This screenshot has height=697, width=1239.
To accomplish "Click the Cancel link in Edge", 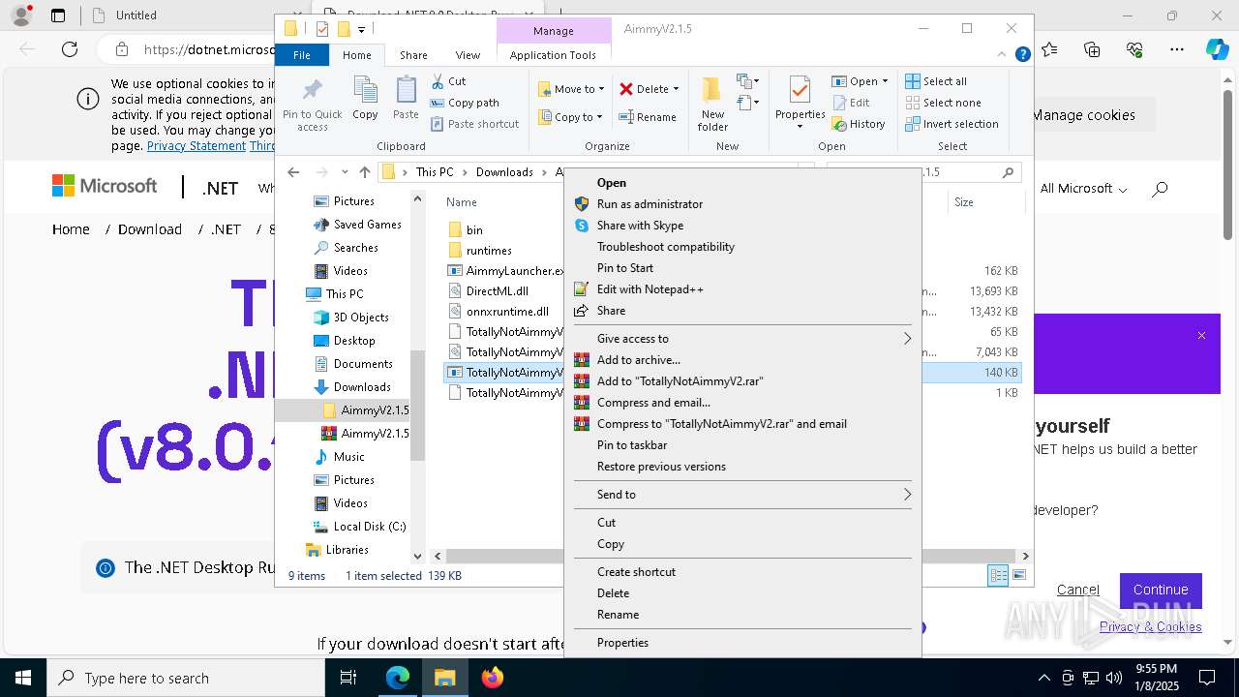I will tap(1077, 590).
